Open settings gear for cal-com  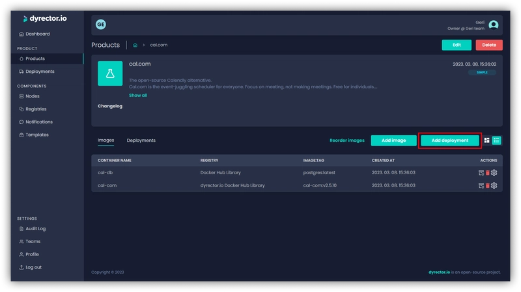pos(494,185)
